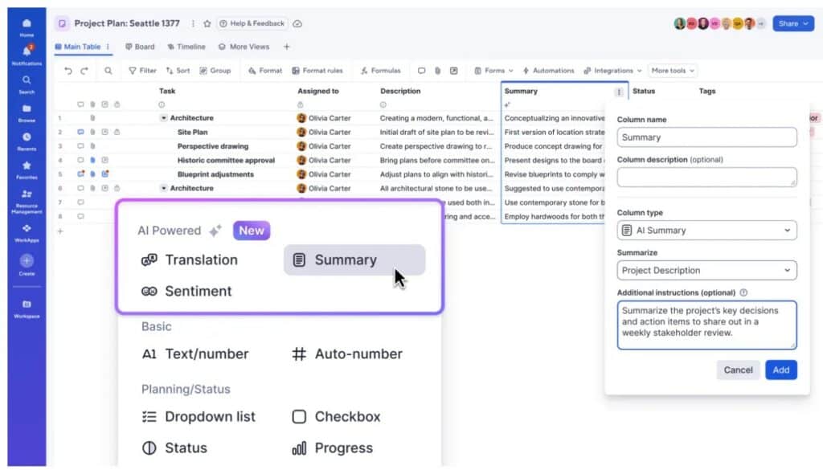Screen dimensions: 823x470
Task: Star the Project Plan sheet as favorite
Action: click(207, 23)
